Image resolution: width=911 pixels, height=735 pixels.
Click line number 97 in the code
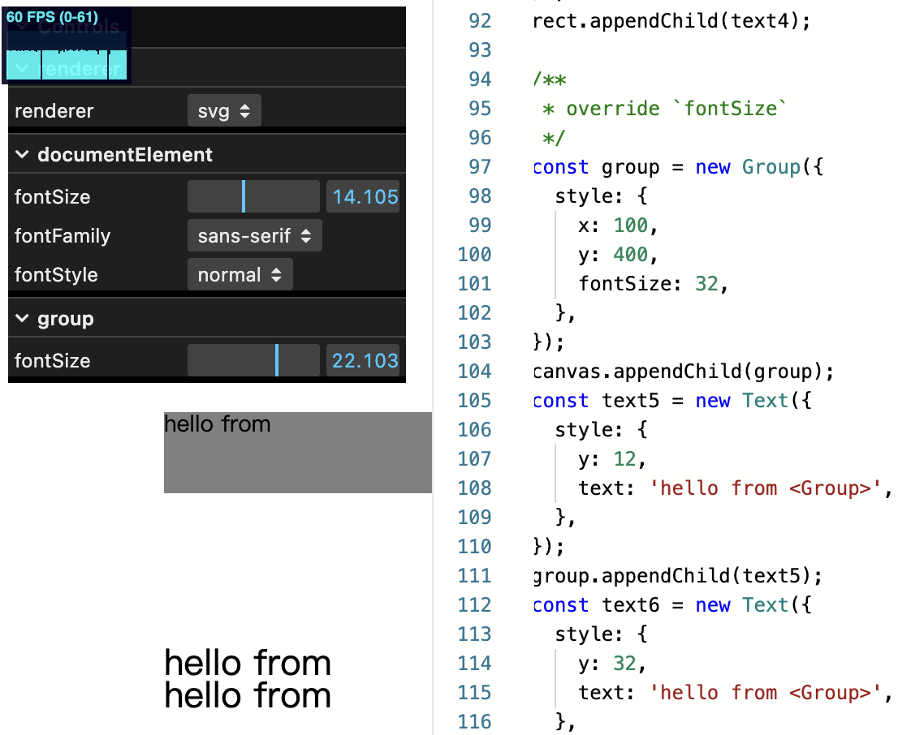(480, 166)
